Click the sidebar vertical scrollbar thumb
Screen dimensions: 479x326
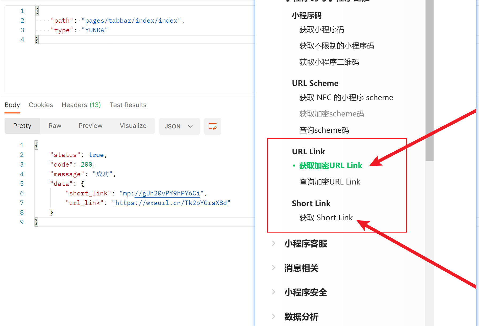[429, 80]
